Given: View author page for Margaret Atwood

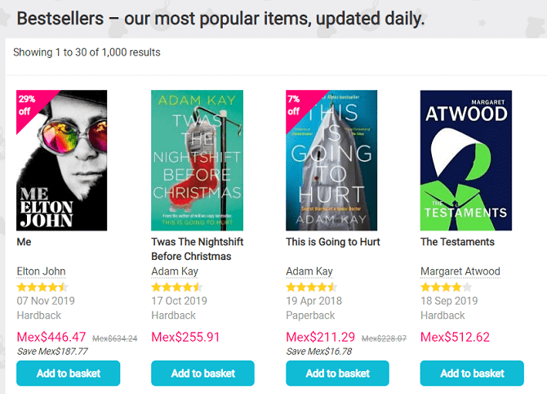Looking at the screenshot, I should [460, 271].
